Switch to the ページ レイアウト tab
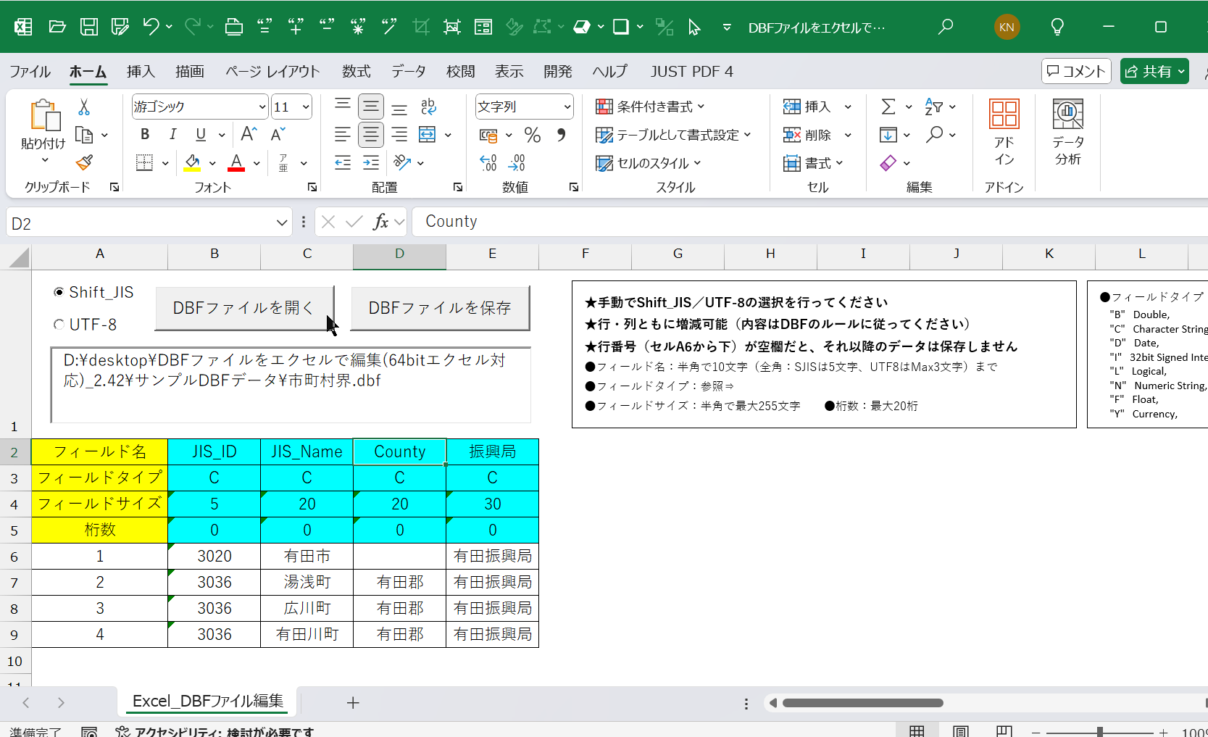 272,71
